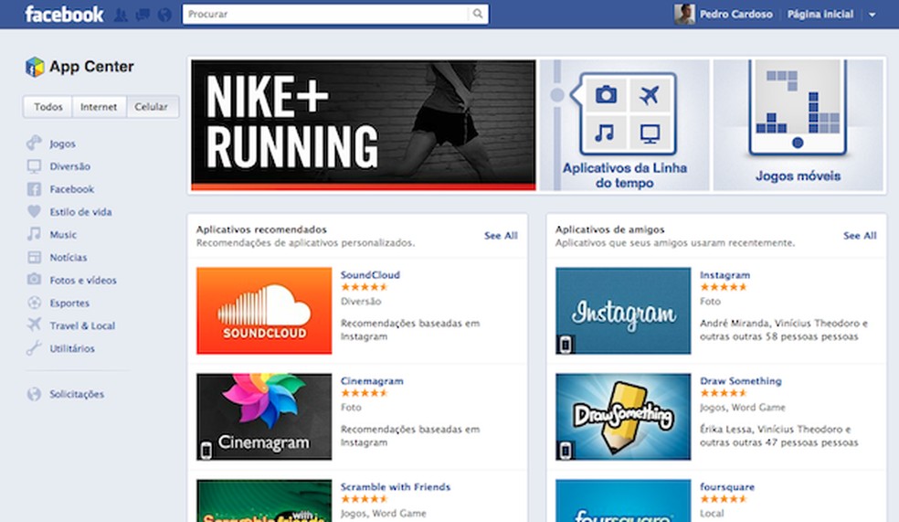
Task: Open Pedro Cardoso profile name
Action: 736,15
